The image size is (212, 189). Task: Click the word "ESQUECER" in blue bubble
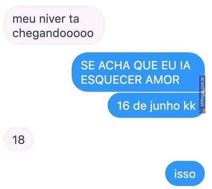coord(111,80)
